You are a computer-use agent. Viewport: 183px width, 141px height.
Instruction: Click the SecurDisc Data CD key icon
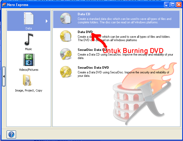click(66, 54)
